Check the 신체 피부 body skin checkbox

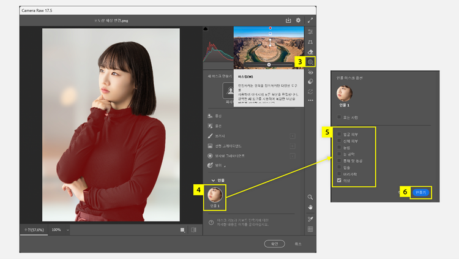[x=339, y=141]
